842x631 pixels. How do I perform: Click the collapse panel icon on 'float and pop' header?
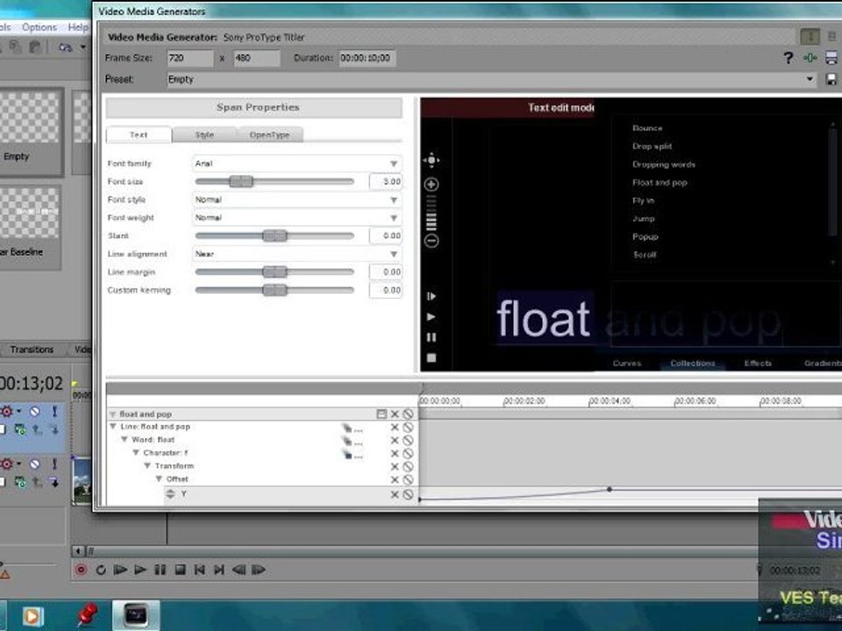pos(382,415)
